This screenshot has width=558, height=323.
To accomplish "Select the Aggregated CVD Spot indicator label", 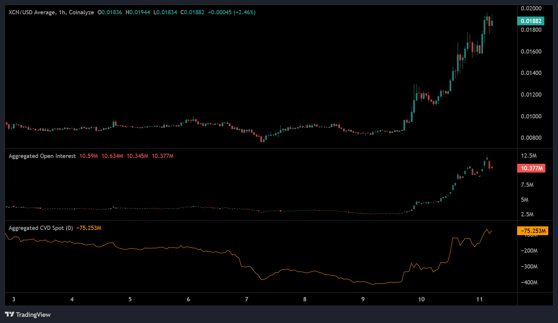I will point(40,228).
